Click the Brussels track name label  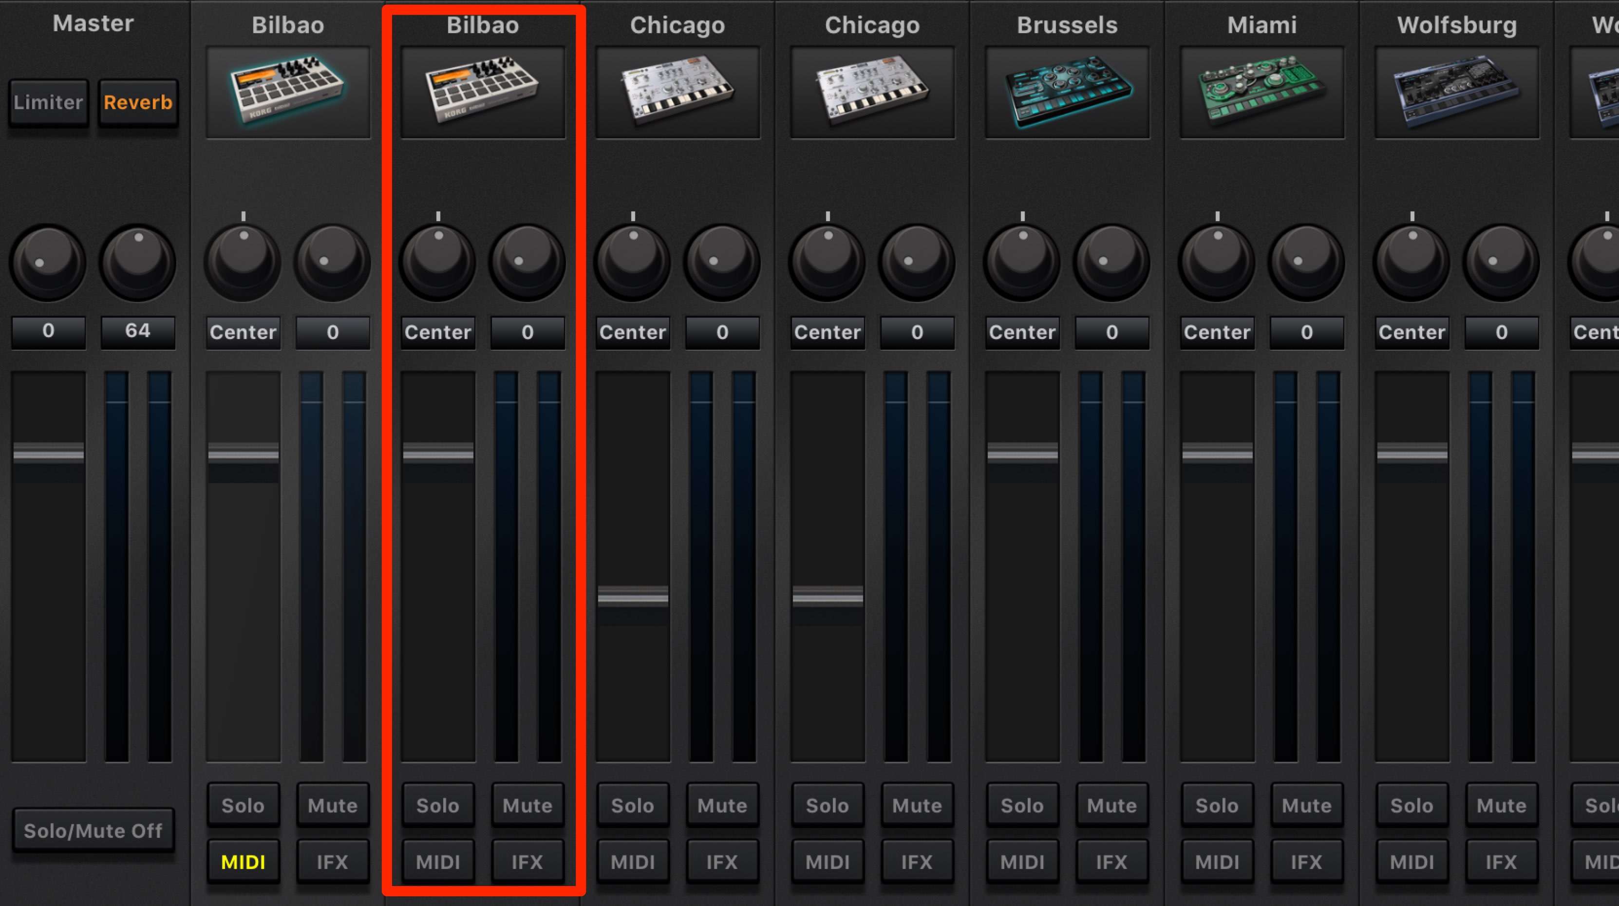[1067, 25]
